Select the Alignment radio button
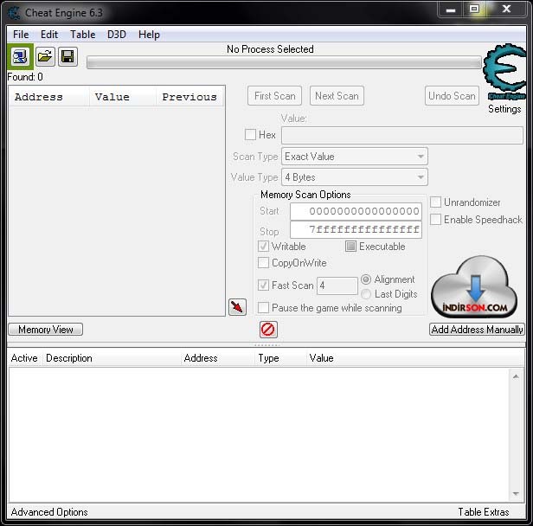Viewport: 533px width, 526px height. (366, 279)
